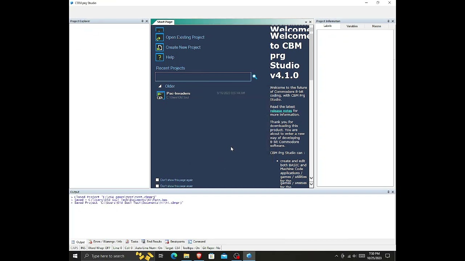Pin the Project Explorer panel
Screen dimensions: 465x261
click(142, 21)
